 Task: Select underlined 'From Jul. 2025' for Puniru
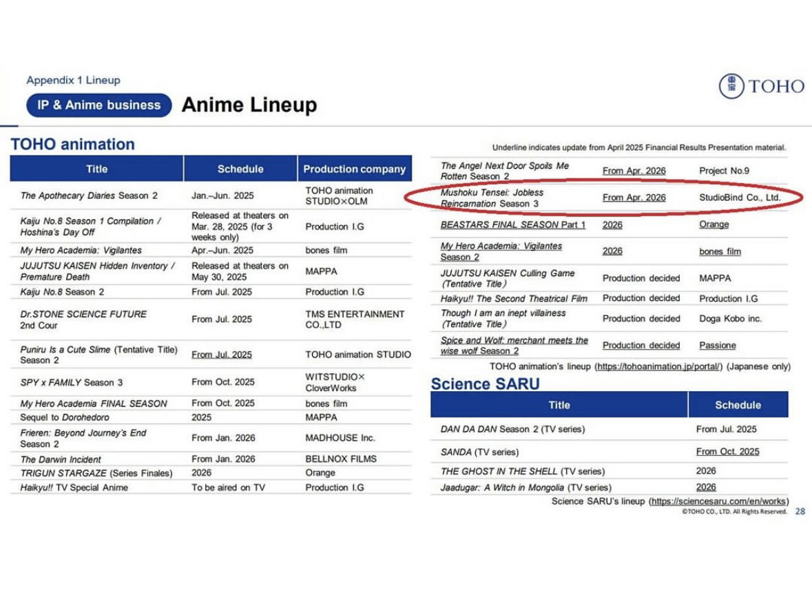pyautogui.click(x=222, y=355)
